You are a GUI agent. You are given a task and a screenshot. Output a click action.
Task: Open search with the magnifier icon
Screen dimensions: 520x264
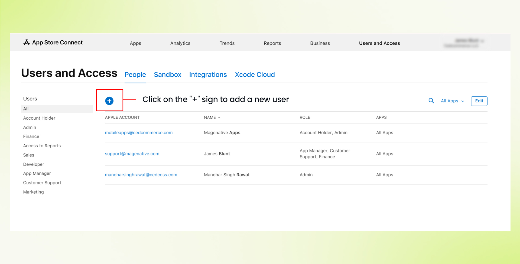(431, 101)
